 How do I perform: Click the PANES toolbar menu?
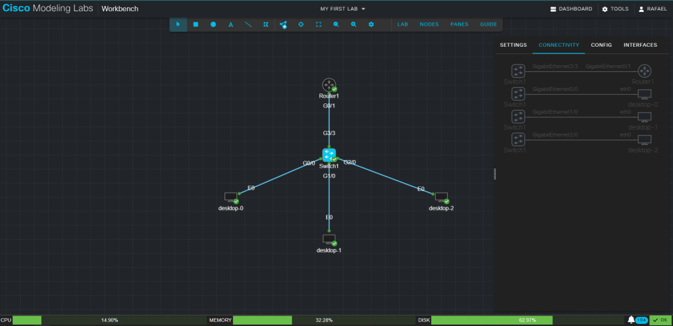point(460,24)
